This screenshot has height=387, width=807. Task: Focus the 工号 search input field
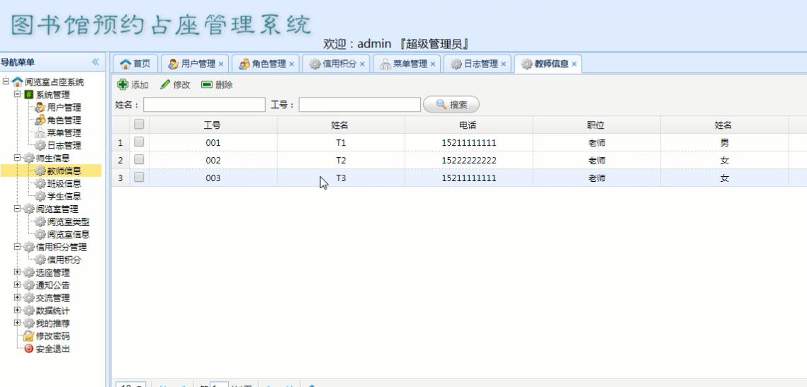360,105
